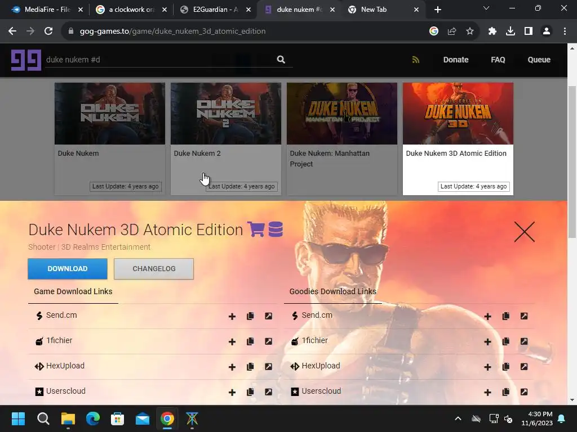
Task: Add the game HexUpload link with plus icon
Action: point(232,367)
